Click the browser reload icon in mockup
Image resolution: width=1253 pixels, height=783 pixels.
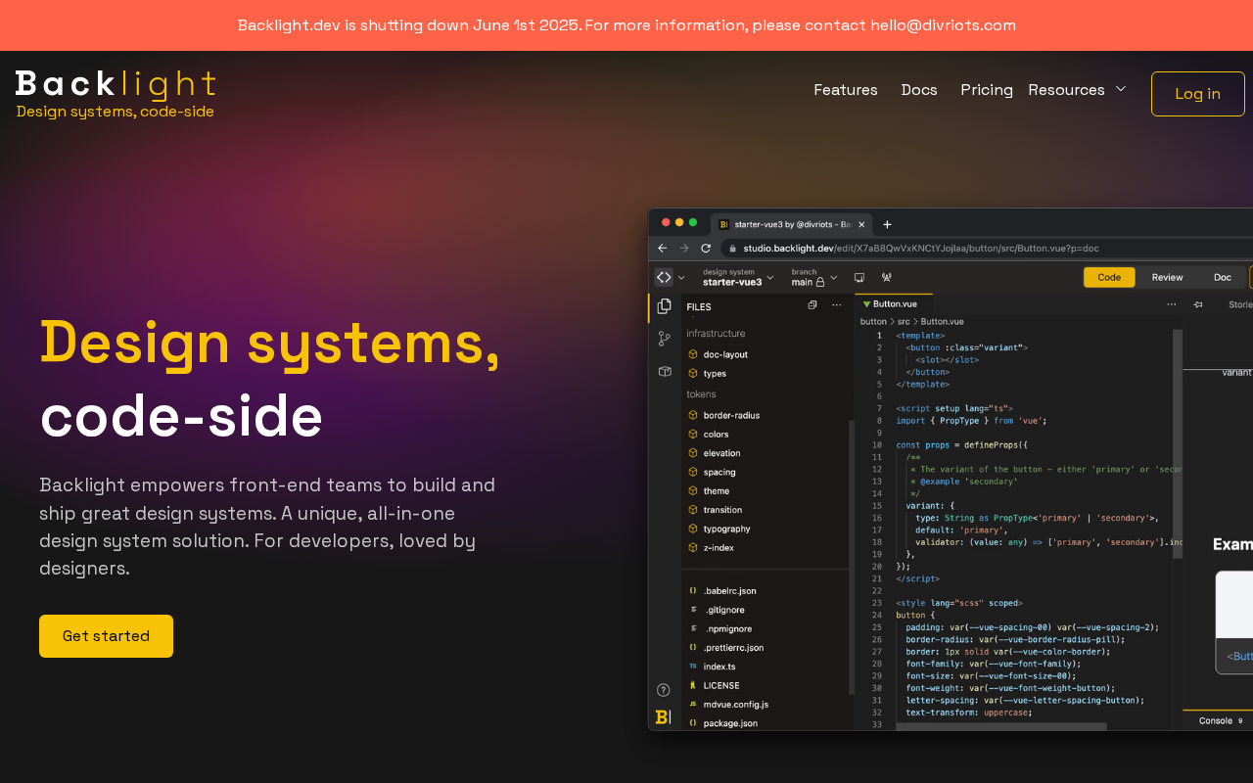(705, 249)
